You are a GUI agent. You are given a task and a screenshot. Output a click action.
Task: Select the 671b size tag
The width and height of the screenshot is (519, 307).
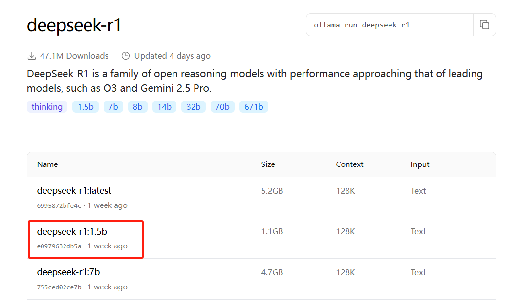click(x=254, y=107)
